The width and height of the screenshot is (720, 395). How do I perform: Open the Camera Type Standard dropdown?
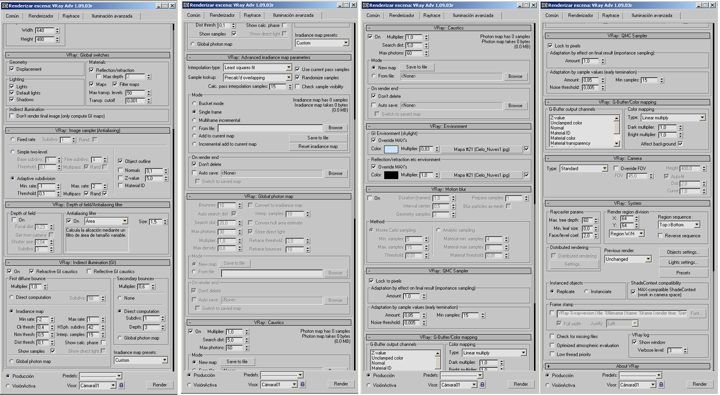(x=584, y=168)
